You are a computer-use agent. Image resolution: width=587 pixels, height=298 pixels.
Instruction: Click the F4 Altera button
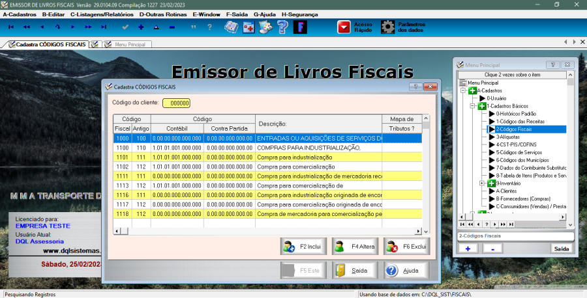[355, 247]
